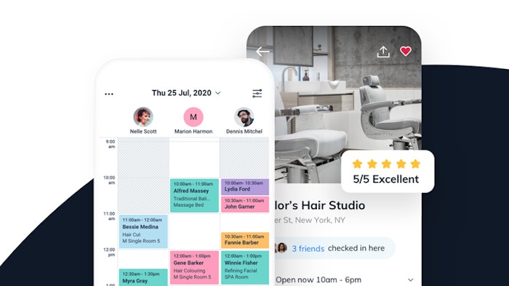This screenshot has width=509, height=286.
Task: Open the 5/5 Excellent rating card
Action: (x=388, y=171)
